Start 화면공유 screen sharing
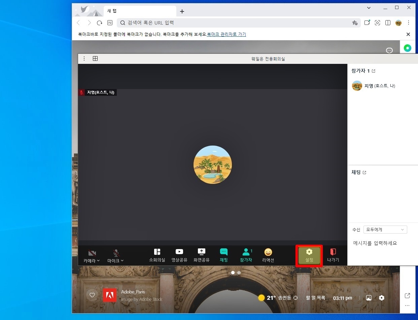This screenshot has height=320, width=418. (201, 255)
